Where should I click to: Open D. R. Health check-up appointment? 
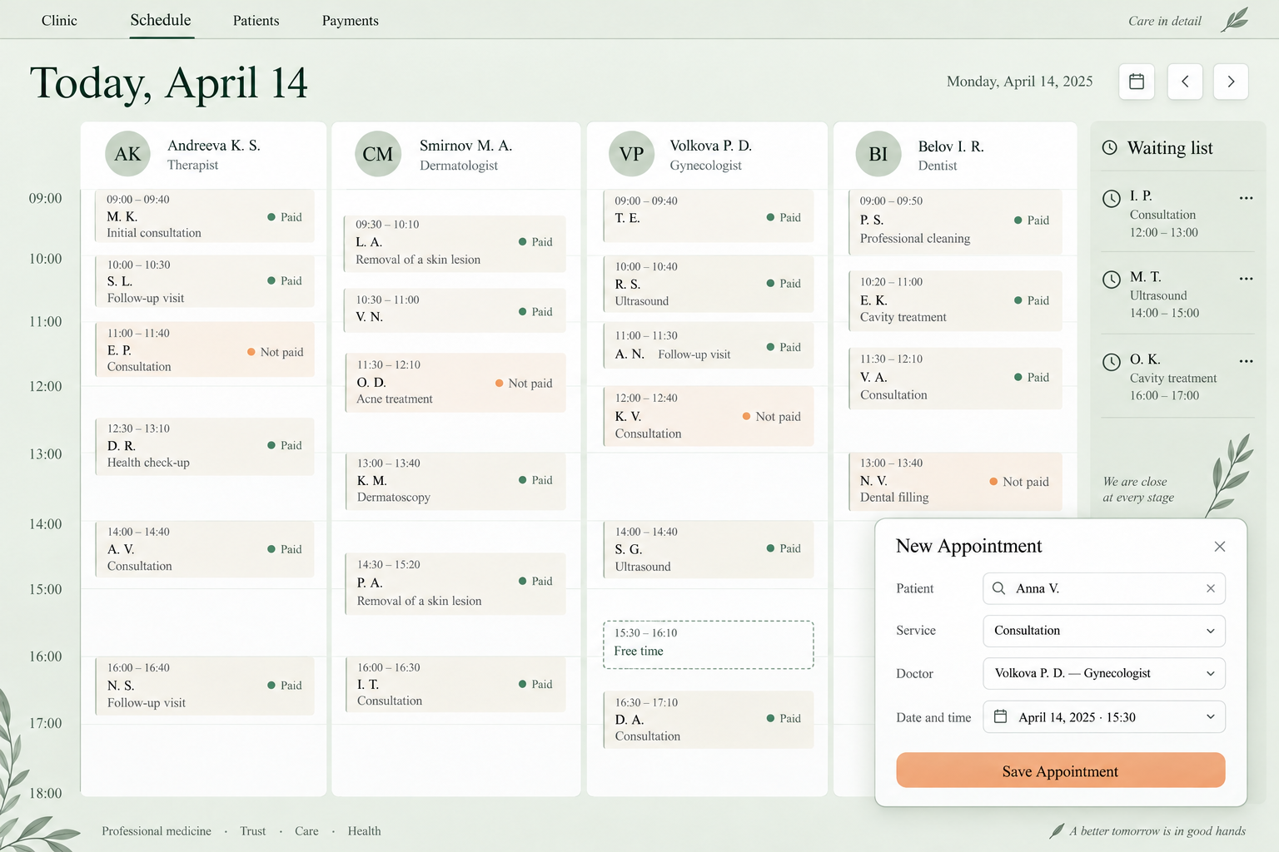point(205,446)
